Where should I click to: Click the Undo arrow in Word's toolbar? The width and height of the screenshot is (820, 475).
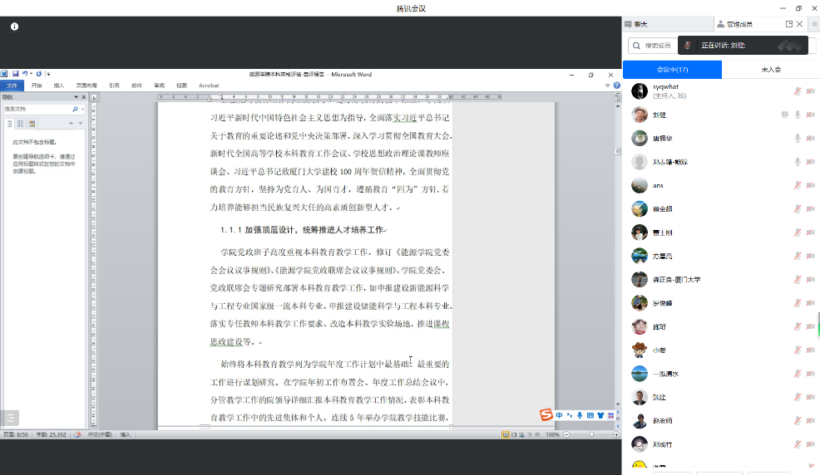tap(25, 74)
